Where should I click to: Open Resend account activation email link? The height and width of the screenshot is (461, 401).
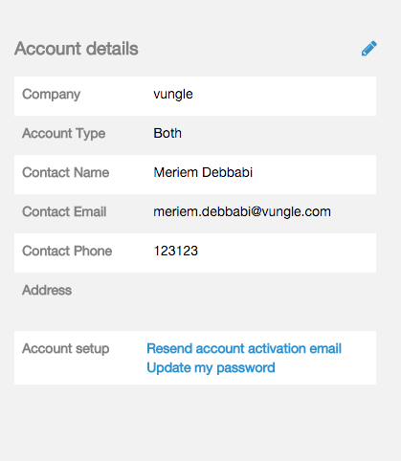tap(244, 348)
